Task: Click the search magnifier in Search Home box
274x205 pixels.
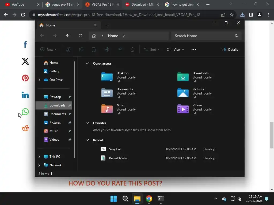Action: click(x=237, y=36)
